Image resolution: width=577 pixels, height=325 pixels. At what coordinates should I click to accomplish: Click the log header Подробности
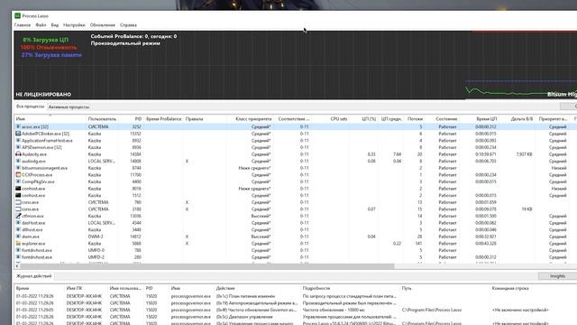(x=316, y=288)
